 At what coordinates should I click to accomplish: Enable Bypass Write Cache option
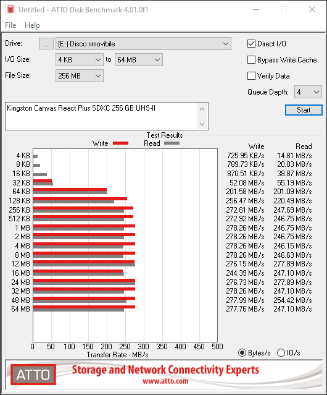pos(251,60)
